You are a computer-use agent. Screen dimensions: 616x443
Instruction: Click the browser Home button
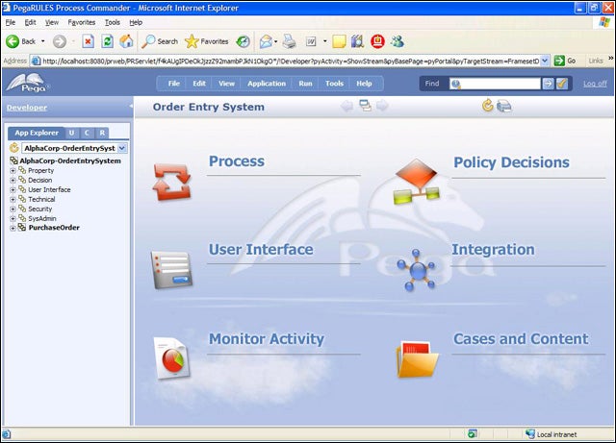(126, 41)
